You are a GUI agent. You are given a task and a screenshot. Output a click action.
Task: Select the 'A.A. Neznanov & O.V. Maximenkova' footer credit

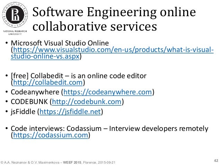(x=32, y=163)
